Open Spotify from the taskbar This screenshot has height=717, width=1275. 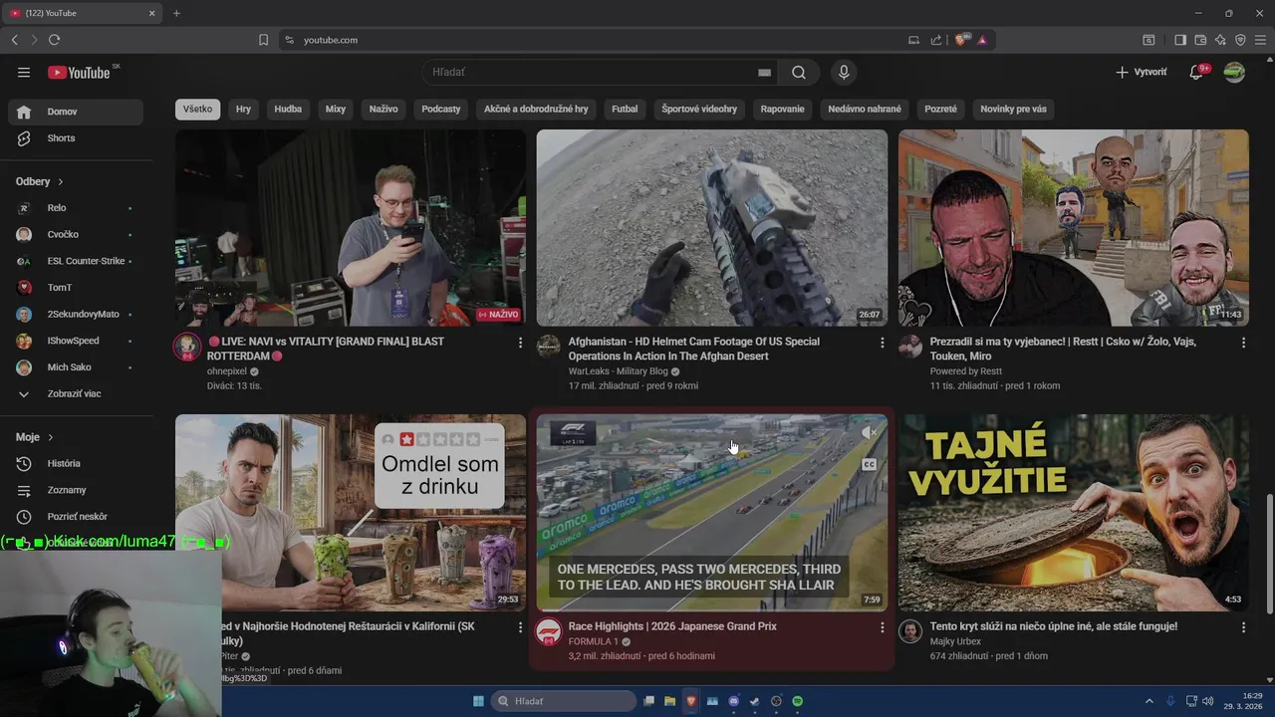tap(798, 701)
